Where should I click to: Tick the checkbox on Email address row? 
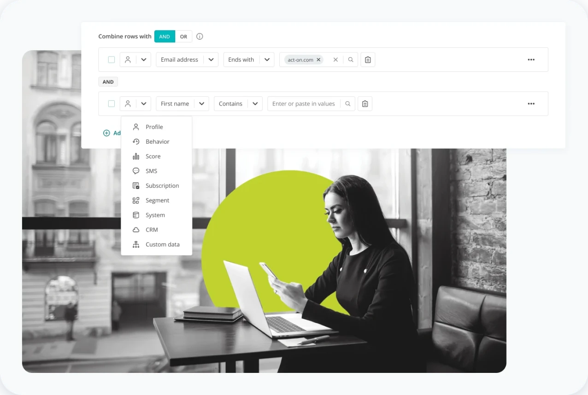point(112,60)
